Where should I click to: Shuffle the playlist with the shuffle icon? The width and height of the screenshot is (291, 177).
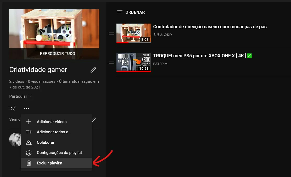pyautogui.click(x=13, y=108)
